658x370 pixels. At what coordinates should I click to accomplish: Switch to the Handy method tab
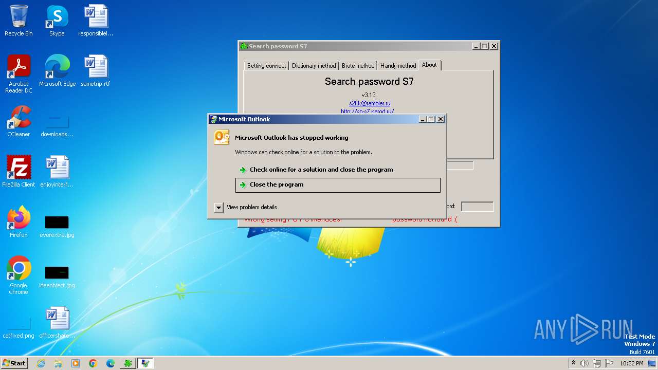tap(398, 66)
